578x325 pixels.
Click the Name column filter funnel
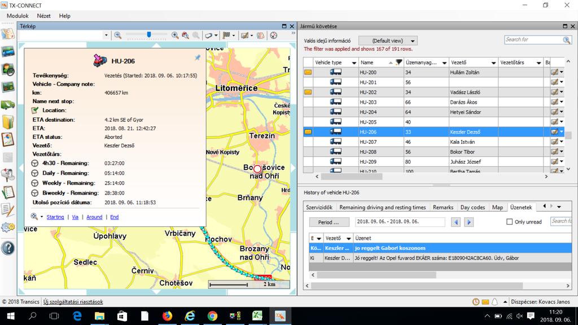coord(399,62)
